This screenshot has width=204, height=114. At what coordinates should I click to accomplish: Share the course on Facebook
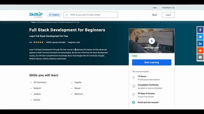pos(200,30)
